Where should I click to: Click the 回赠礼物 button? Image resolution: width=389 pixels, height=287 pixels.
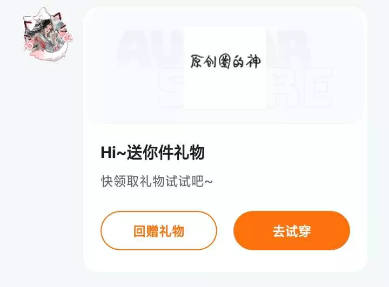[159, 230]
